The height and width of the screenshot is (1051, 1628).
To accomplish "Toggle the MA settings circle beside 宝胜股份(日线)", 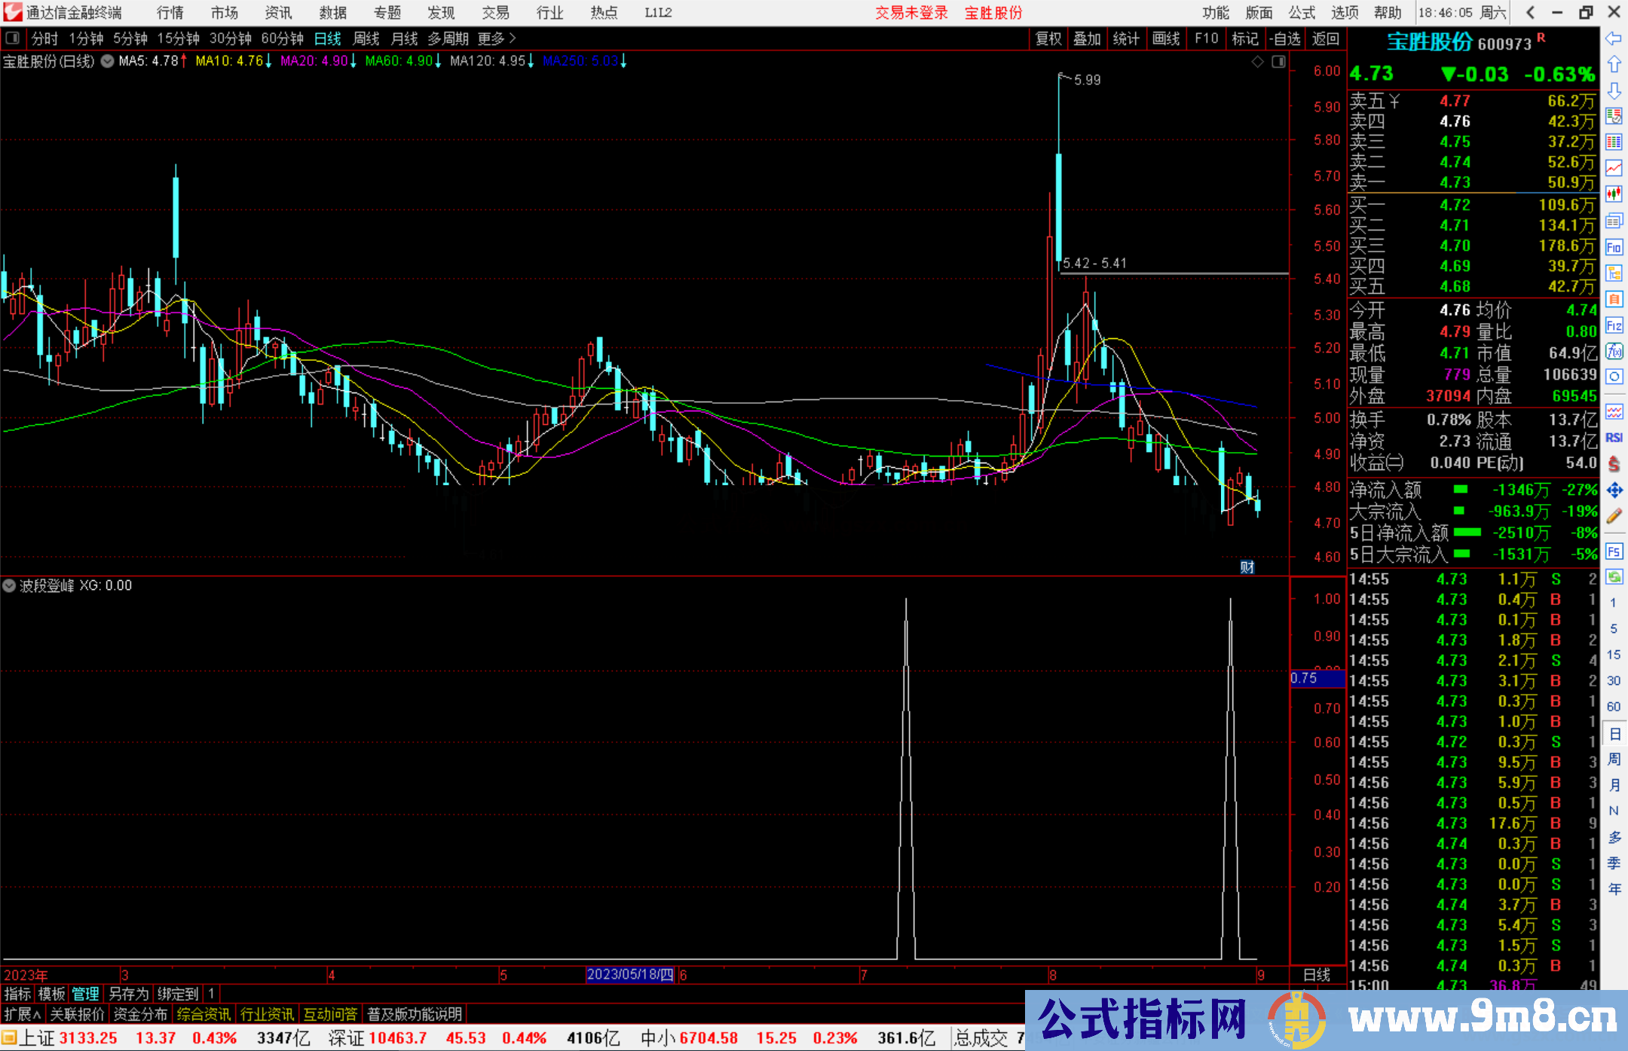I will (108, 61).
